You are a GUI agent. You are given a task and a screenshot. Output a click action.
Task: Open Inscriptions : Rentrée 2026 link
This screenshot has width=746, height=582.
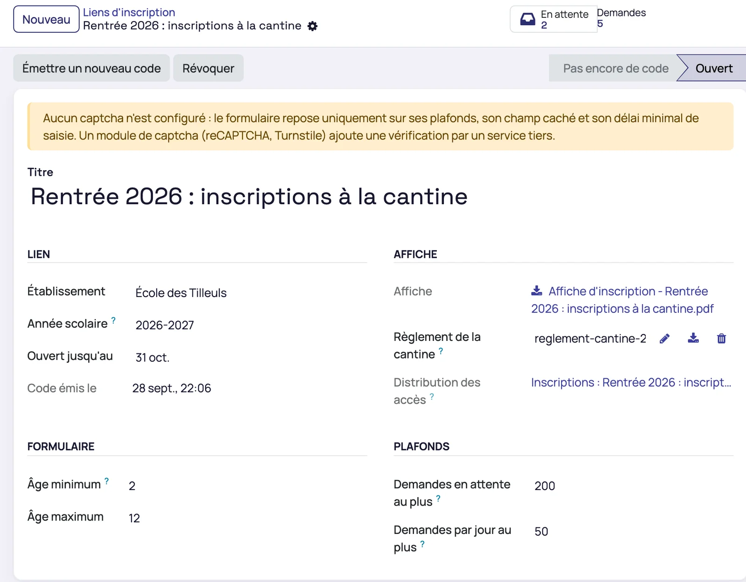click(x=631, y=382)
